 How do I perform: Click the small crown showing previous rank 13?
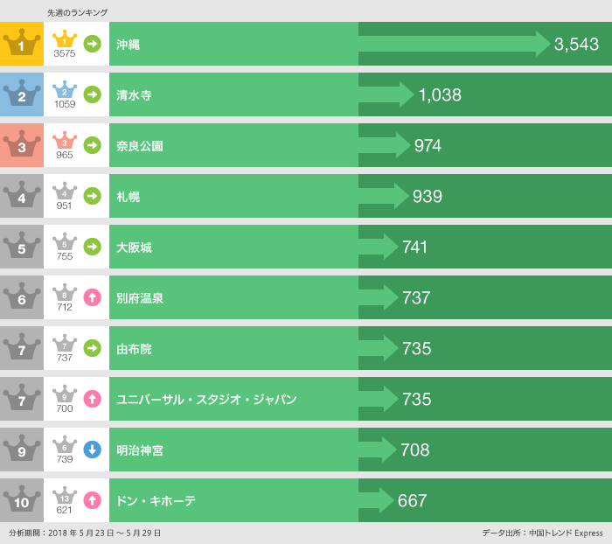tap(65, 497)
